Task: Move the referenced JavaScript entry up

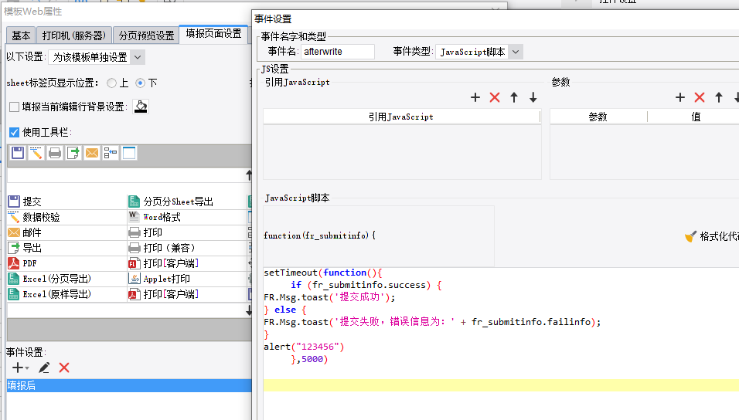Action: tap(514, 97)
